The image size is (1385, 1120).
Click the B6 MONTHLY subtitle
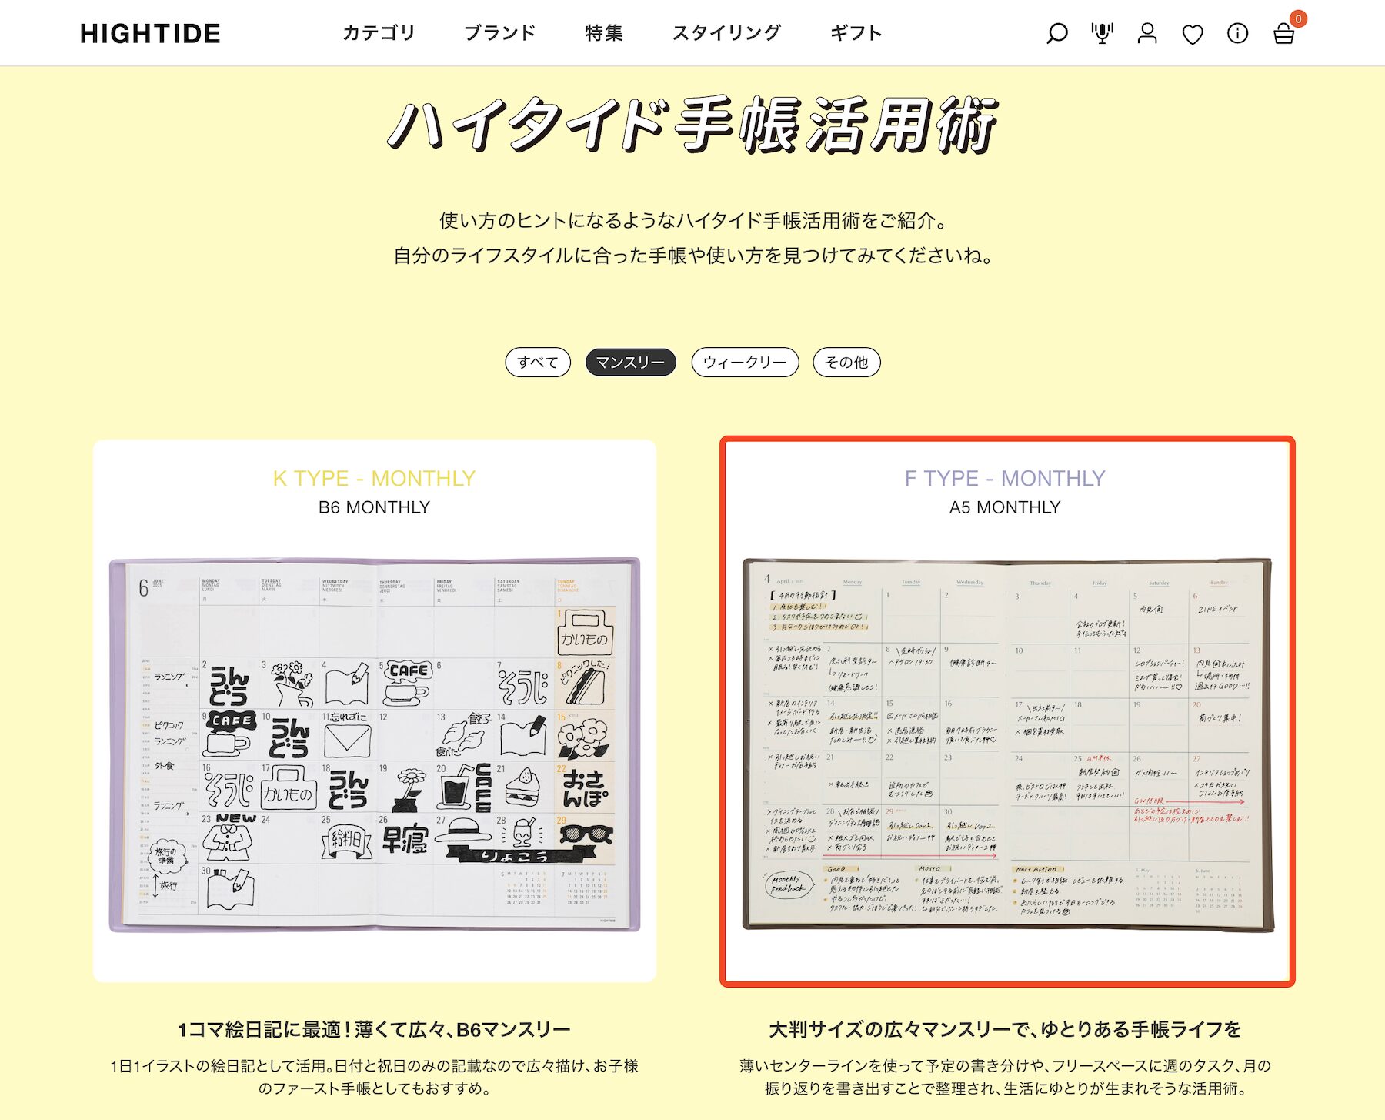tap(375, 507)
